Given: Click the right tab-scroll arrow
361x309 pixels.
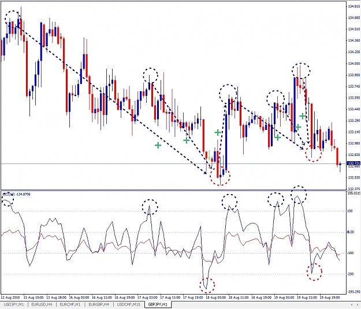Looking at the screenshot, I should (358, 304).
